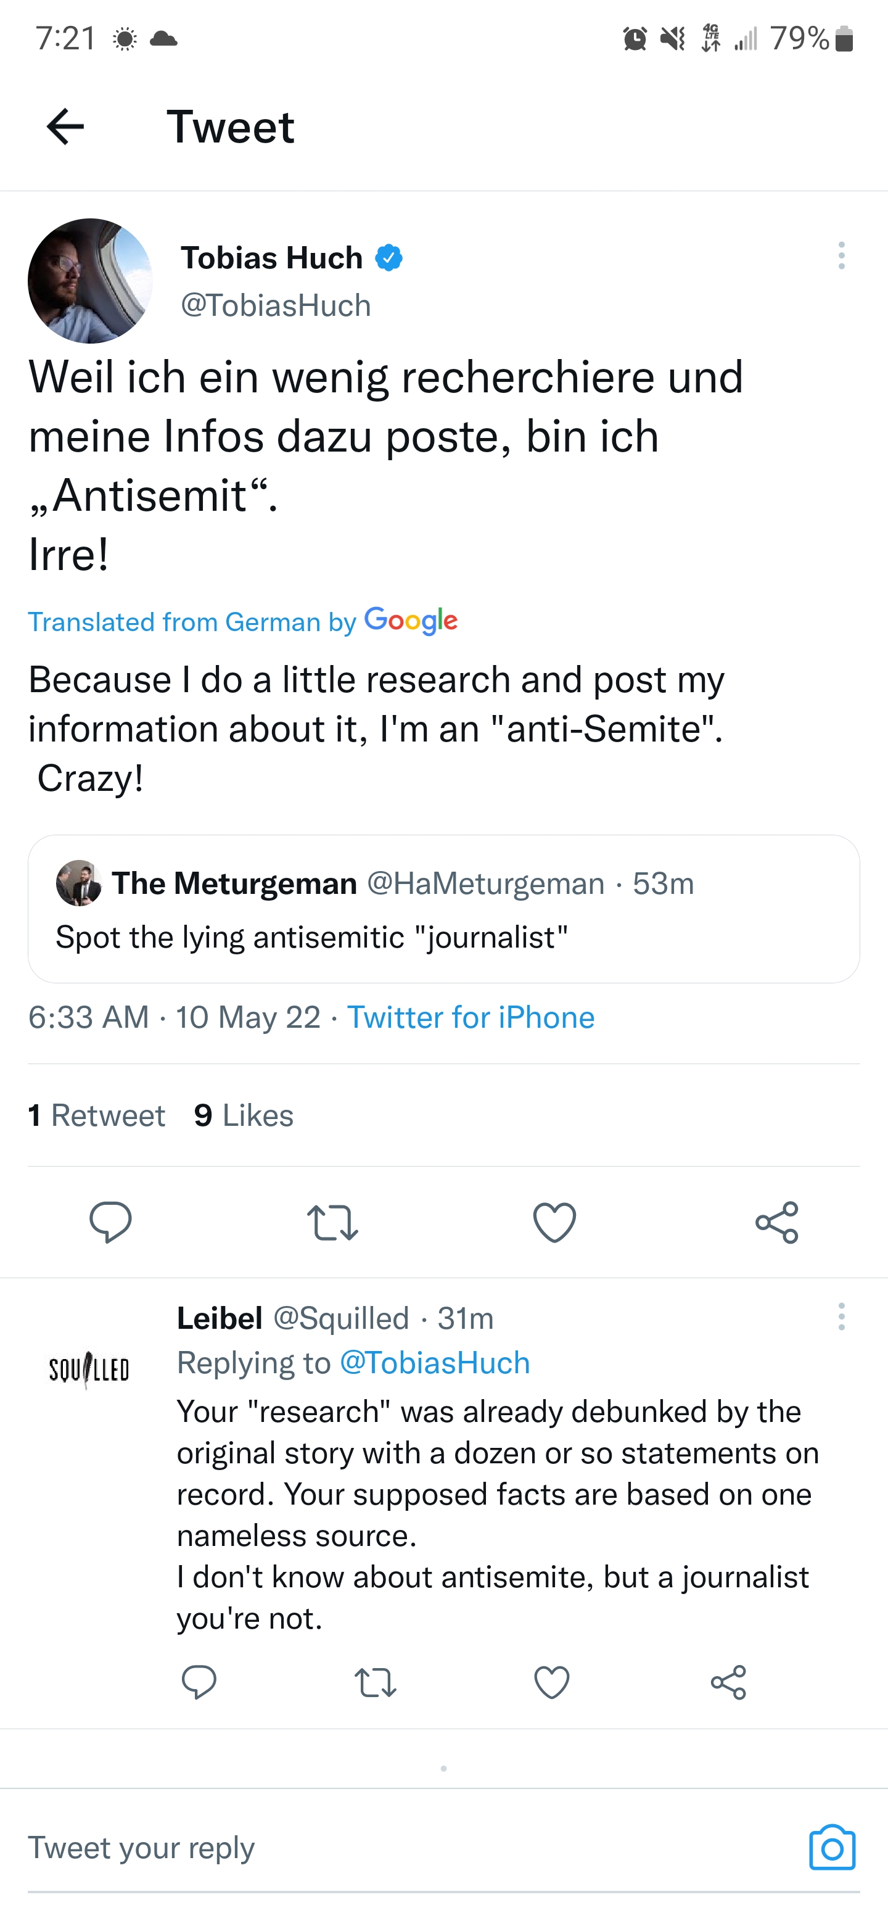The image size is (888, 1905).
Task: Like Leibel's reply with the heart
Action: 551,1682
